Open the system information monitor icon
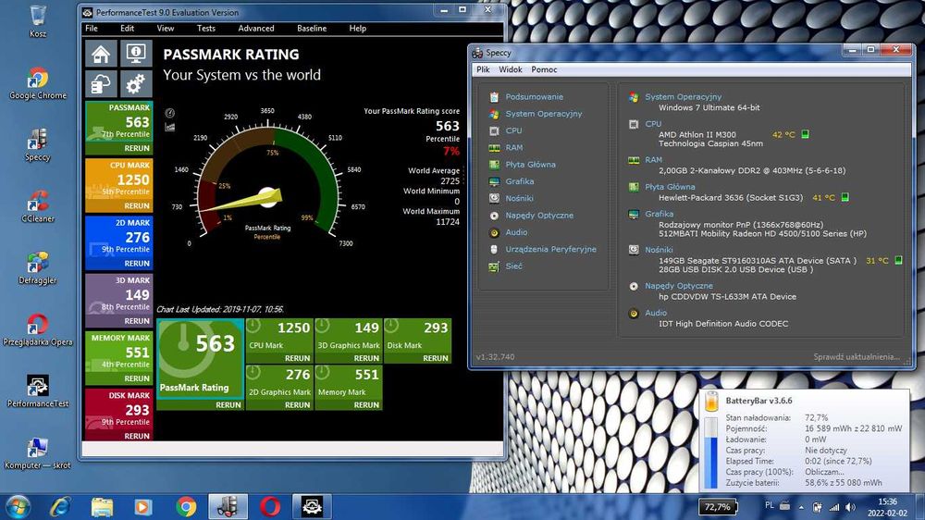The height and width of the screenshot is (520, 925). 136,55
